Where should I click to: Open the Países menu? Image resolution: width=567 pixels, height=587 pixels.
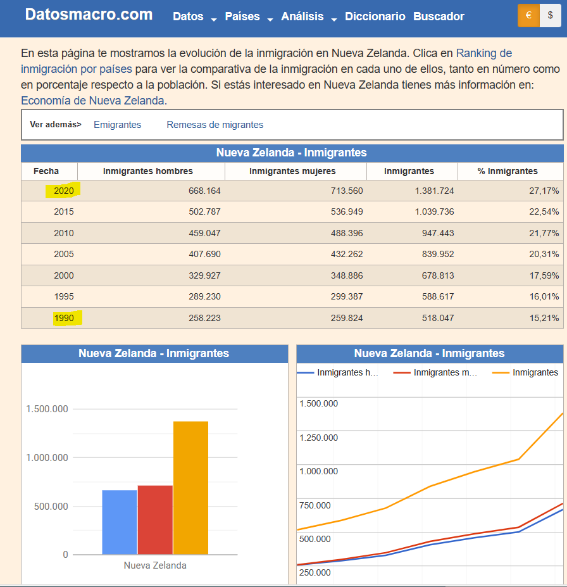coord(242,16)
